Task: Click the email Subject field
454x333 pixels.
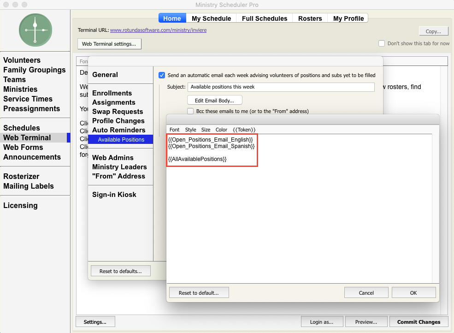Action: click(281, 87)
